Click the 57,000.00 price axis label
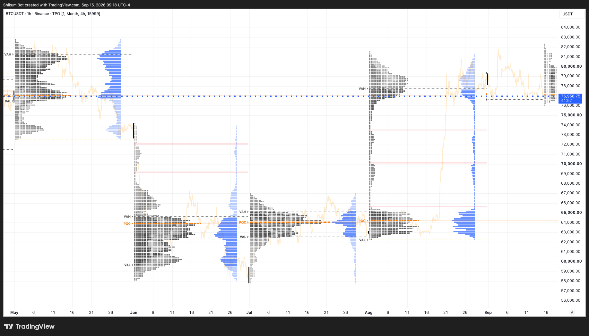Screen dimensions: 589x336 (571, 291)
